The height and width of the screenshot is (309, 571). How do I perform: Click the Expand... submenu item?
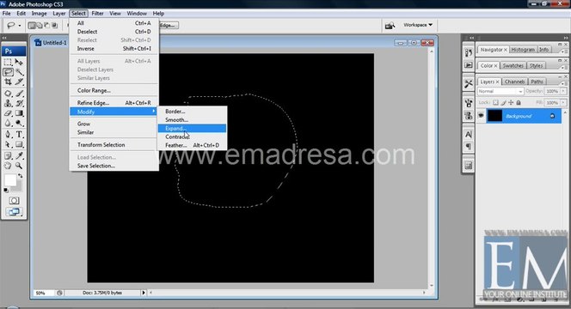[192, 129]
